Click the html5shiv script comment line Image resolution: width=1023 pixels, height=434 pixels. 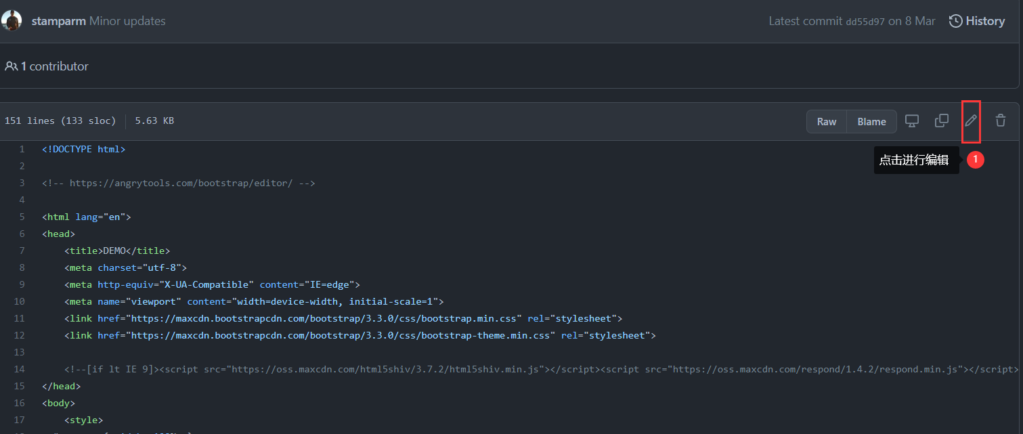[x=542, y=369]
